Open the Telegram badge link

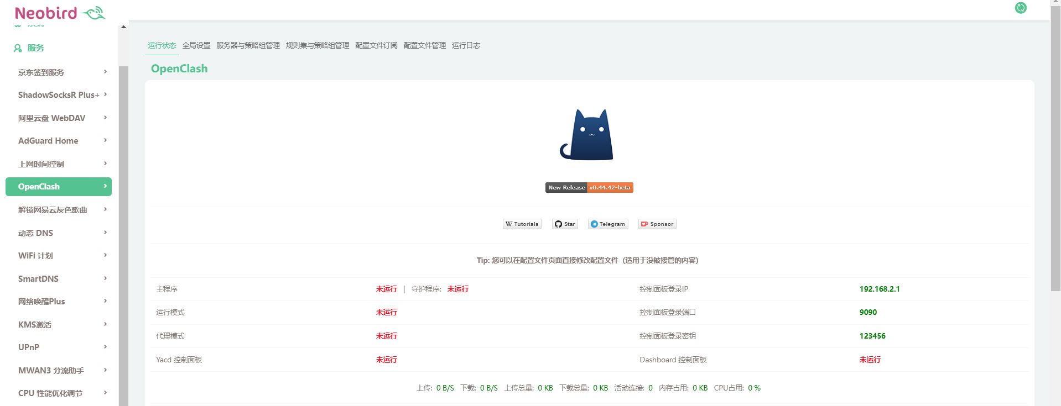coord(607,224)
